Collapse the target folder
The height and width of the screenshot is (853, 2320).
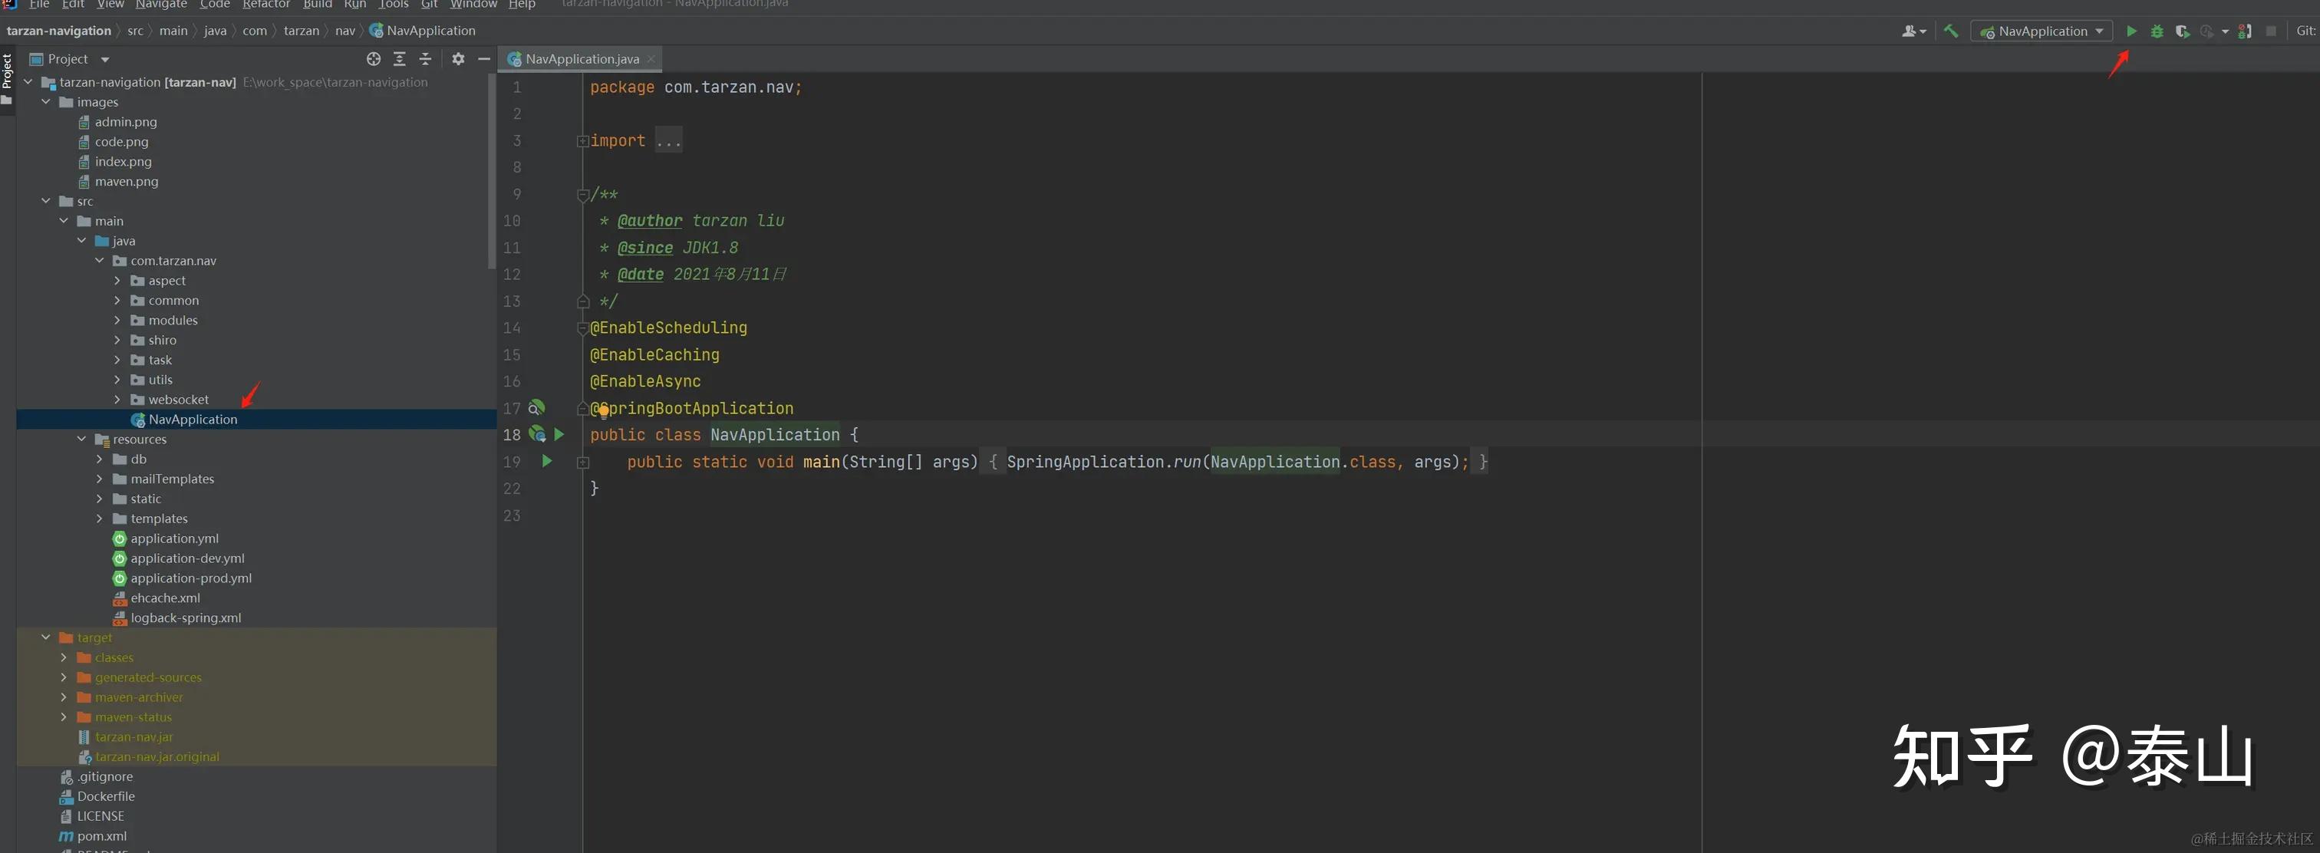(x=46, y=637)
